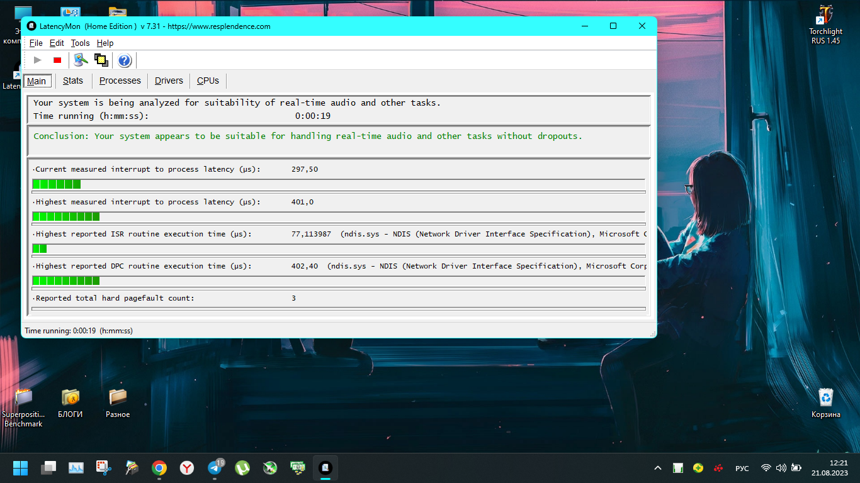
Task: Open Google Chrome from the taskbar
Action: (x=159, y=468)
